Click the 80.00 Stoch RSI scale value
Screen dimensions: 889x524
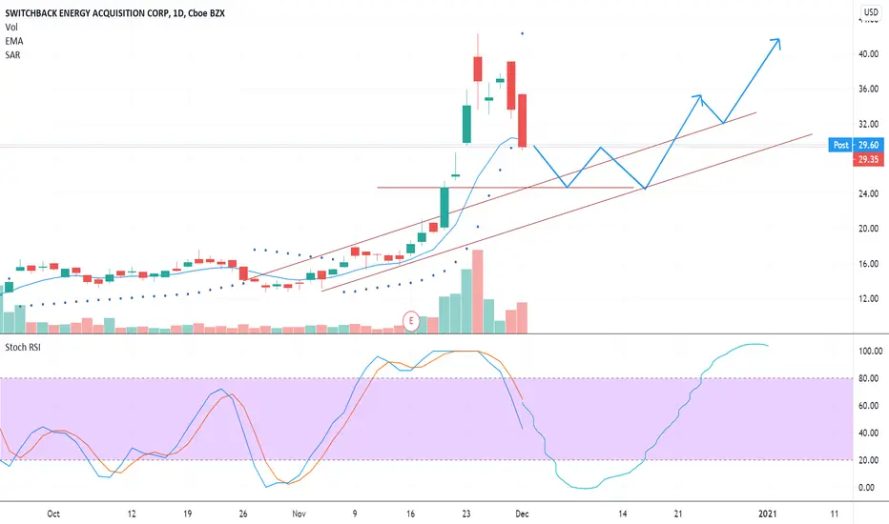pyautogui.click(x=870, y=378)
